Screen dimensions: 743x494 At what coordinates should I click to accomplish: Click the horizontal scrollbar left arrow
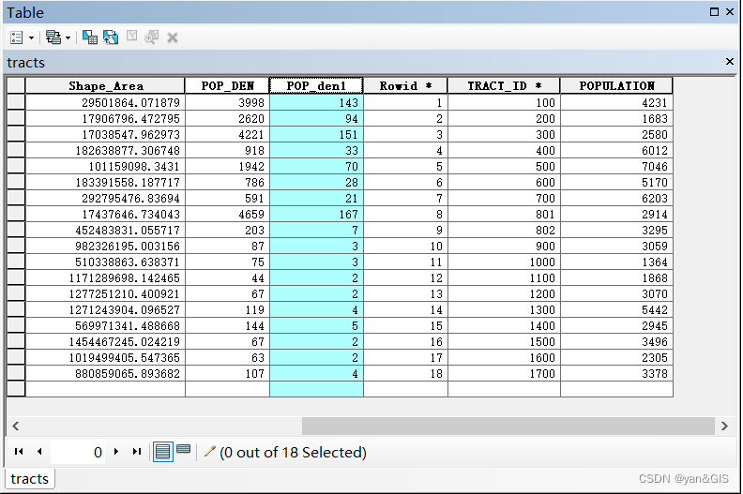pos(16,426)
